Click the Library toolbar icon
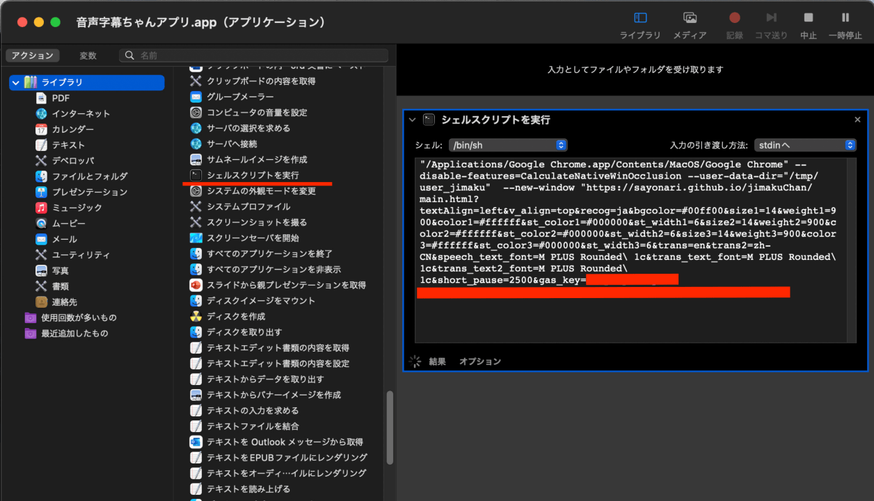The width and height of the screenshot is (874, 501). tap(640, 18)
